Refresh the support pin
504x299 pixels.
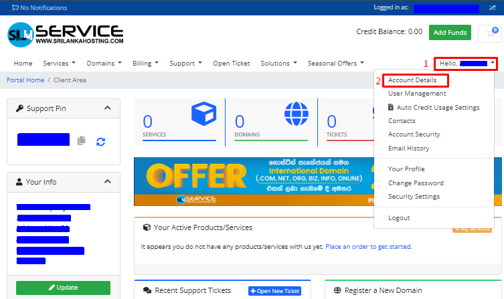100,141
